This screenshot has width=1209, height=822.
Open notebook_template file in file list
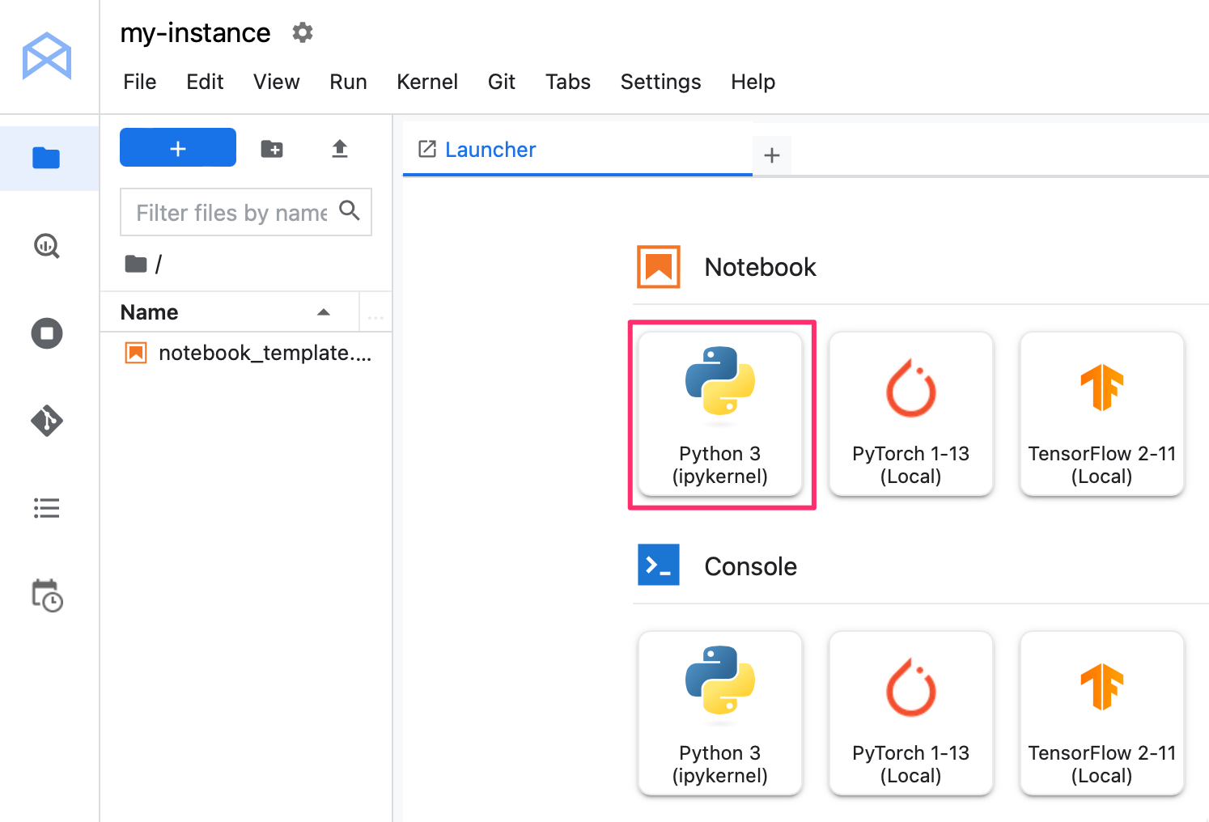tap(246, 353)
